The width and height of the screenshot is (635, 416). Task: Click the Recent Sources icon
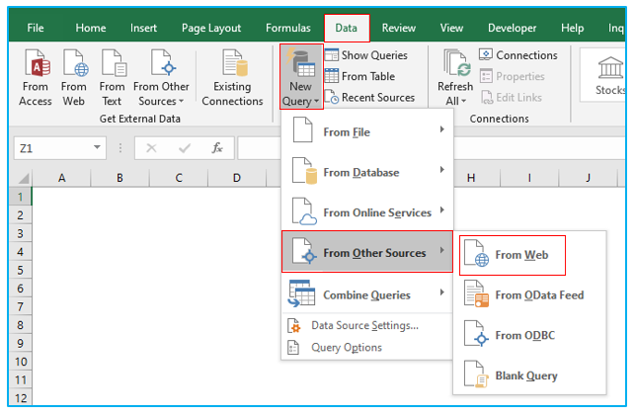coord(331,97)
